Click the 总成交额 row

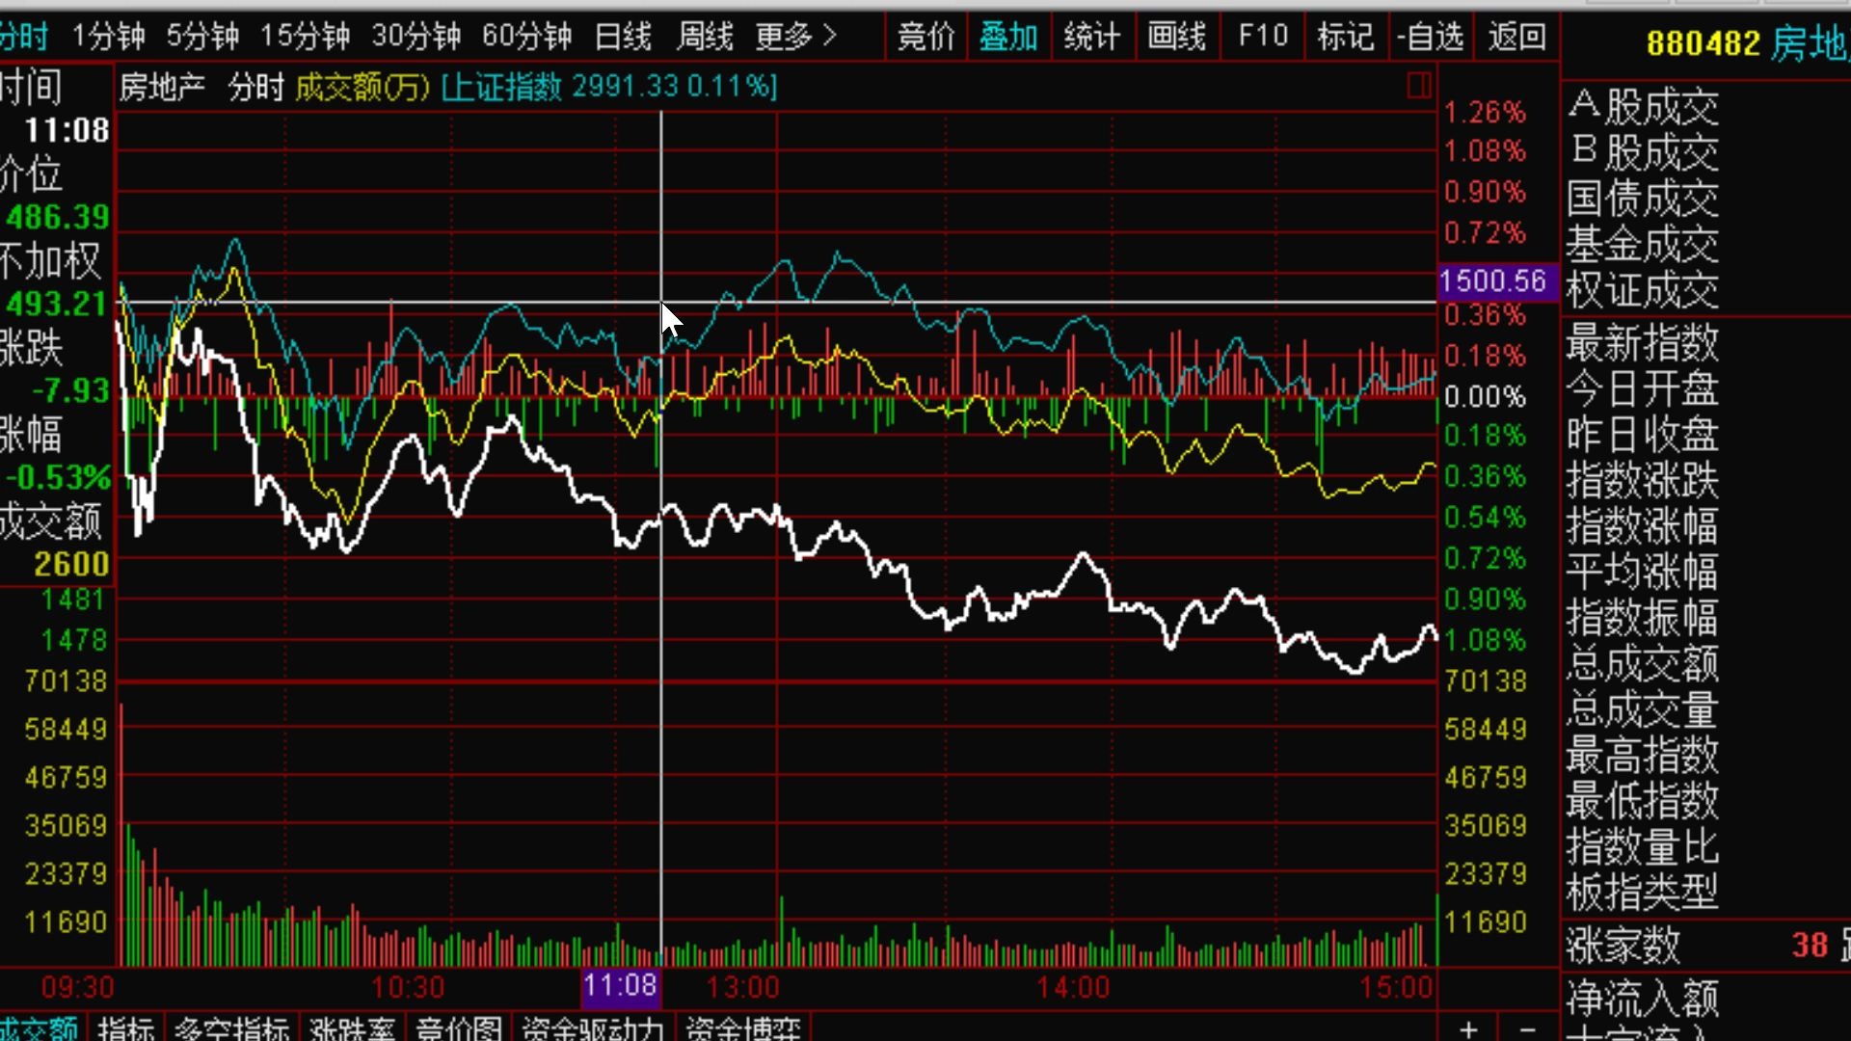1643,663
